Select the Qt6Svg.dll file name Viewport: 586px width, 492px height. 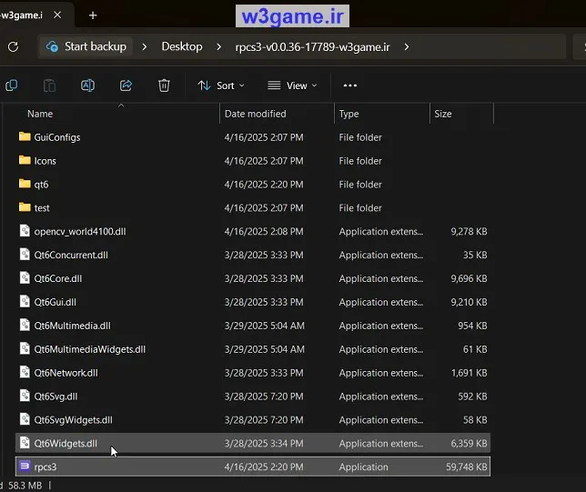56,397
